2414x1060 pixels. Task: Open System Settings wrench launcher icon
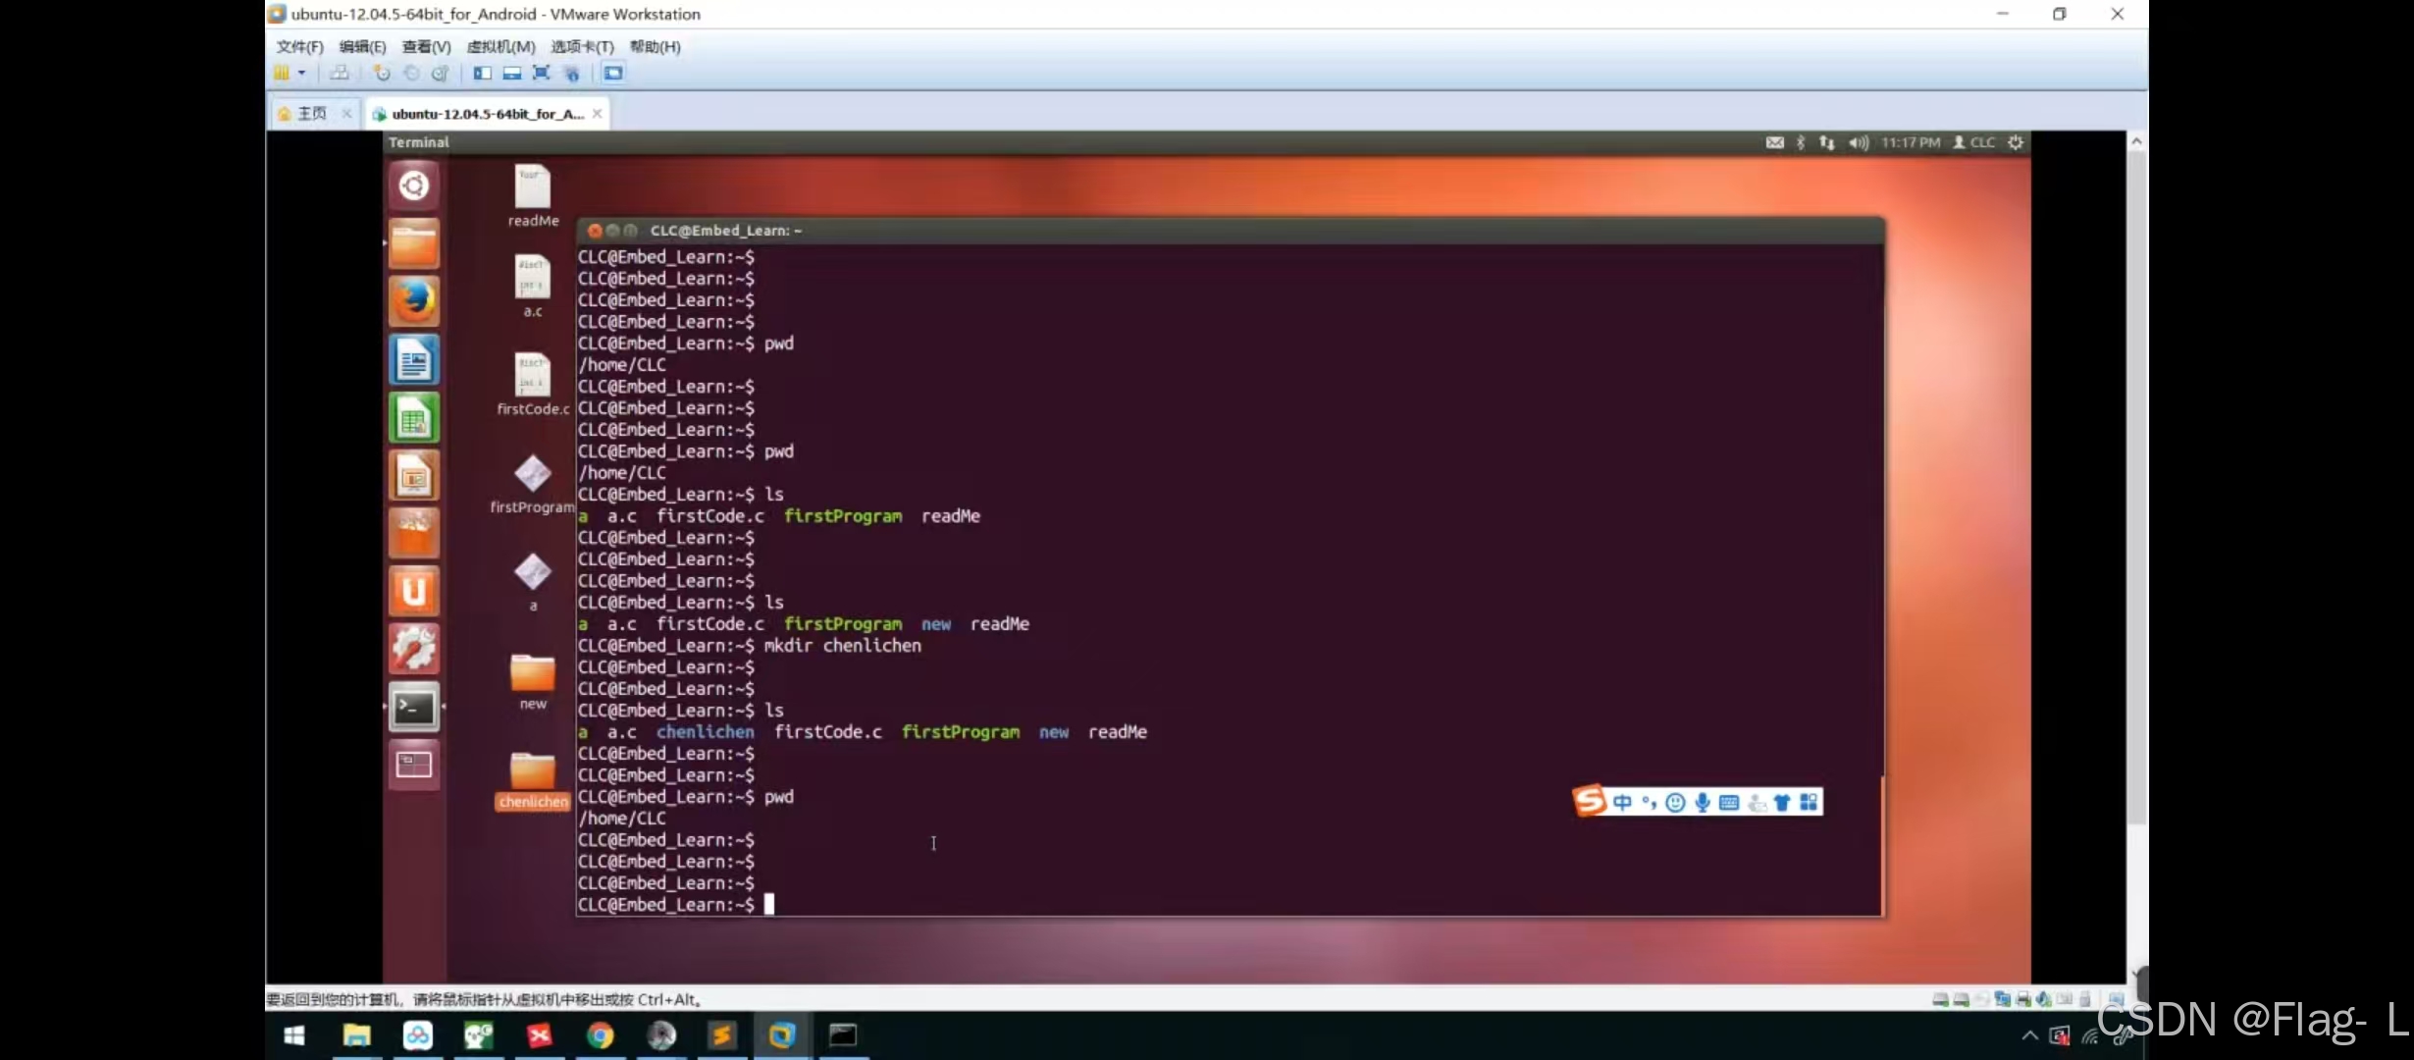point(414,649)
